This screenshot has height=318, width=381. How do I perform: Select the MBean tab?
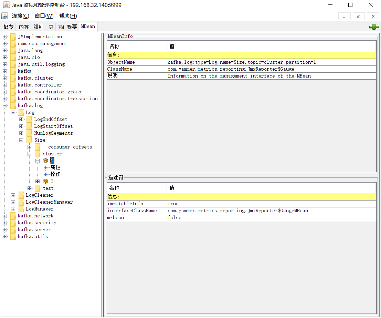click(88, 27)
